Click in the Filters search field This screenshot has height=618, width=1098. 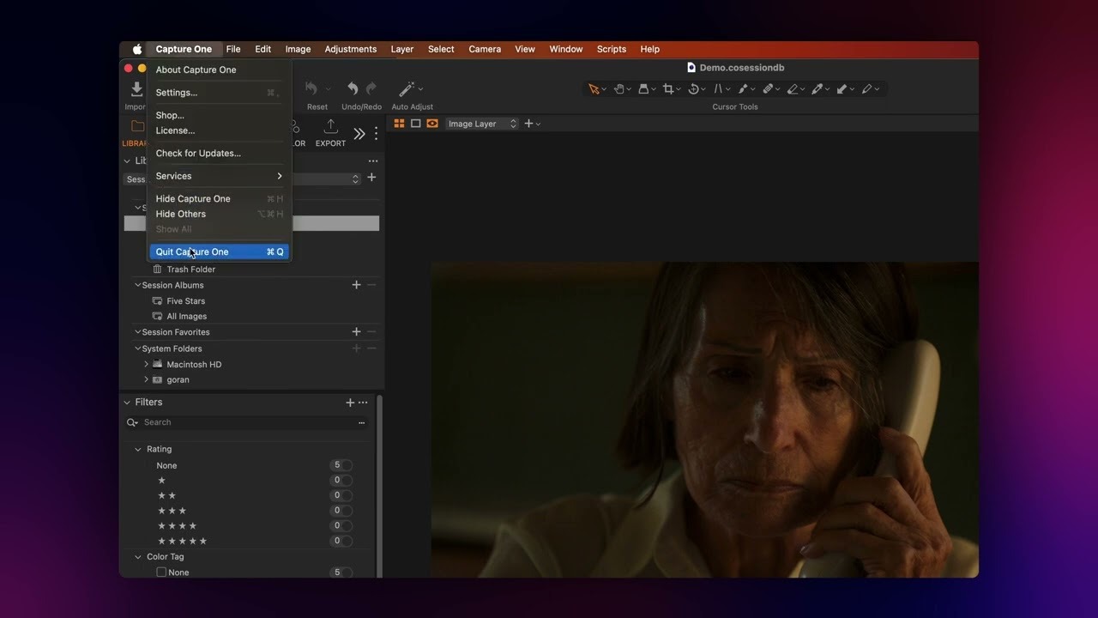[249, 422]
